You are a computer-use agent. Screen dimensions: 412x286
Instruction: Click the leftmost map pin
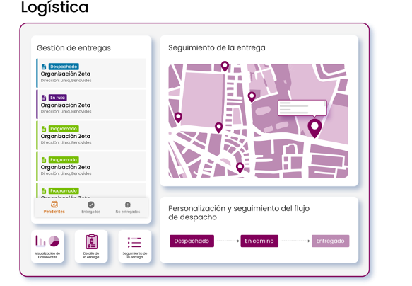click(x=178, y=118)
